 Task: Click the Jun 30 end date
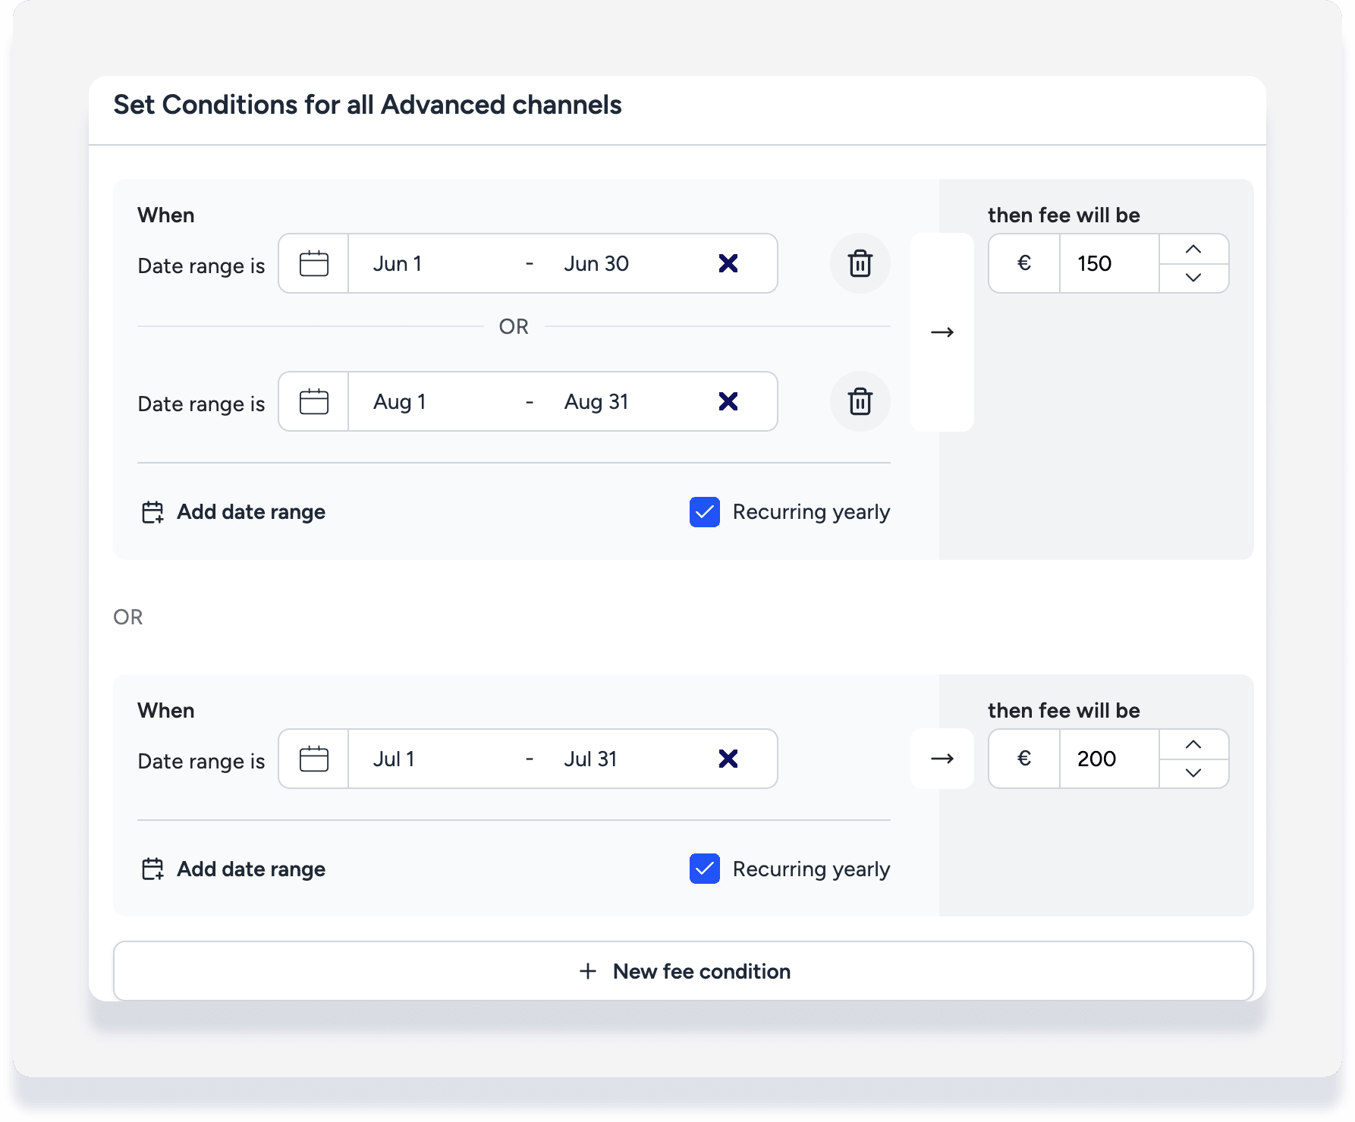pyautogui.click(x=596, y=264)
